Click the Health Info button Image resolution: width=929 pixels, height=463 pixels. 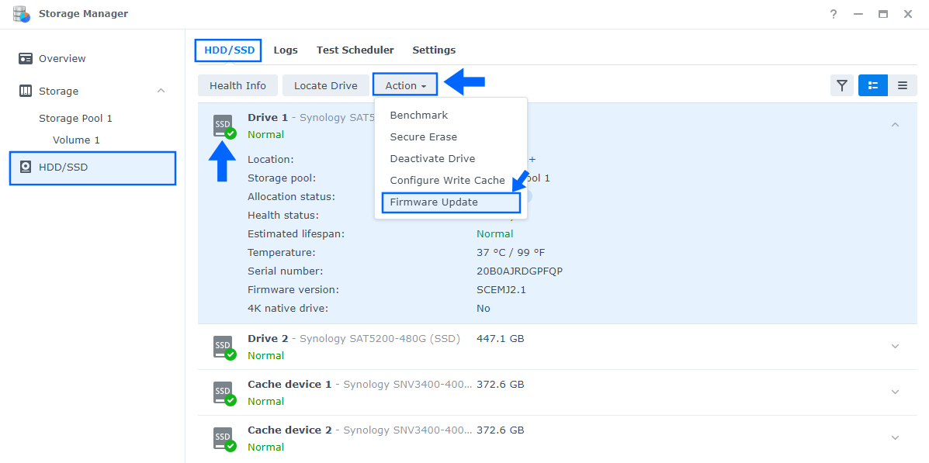coord(237,85)
